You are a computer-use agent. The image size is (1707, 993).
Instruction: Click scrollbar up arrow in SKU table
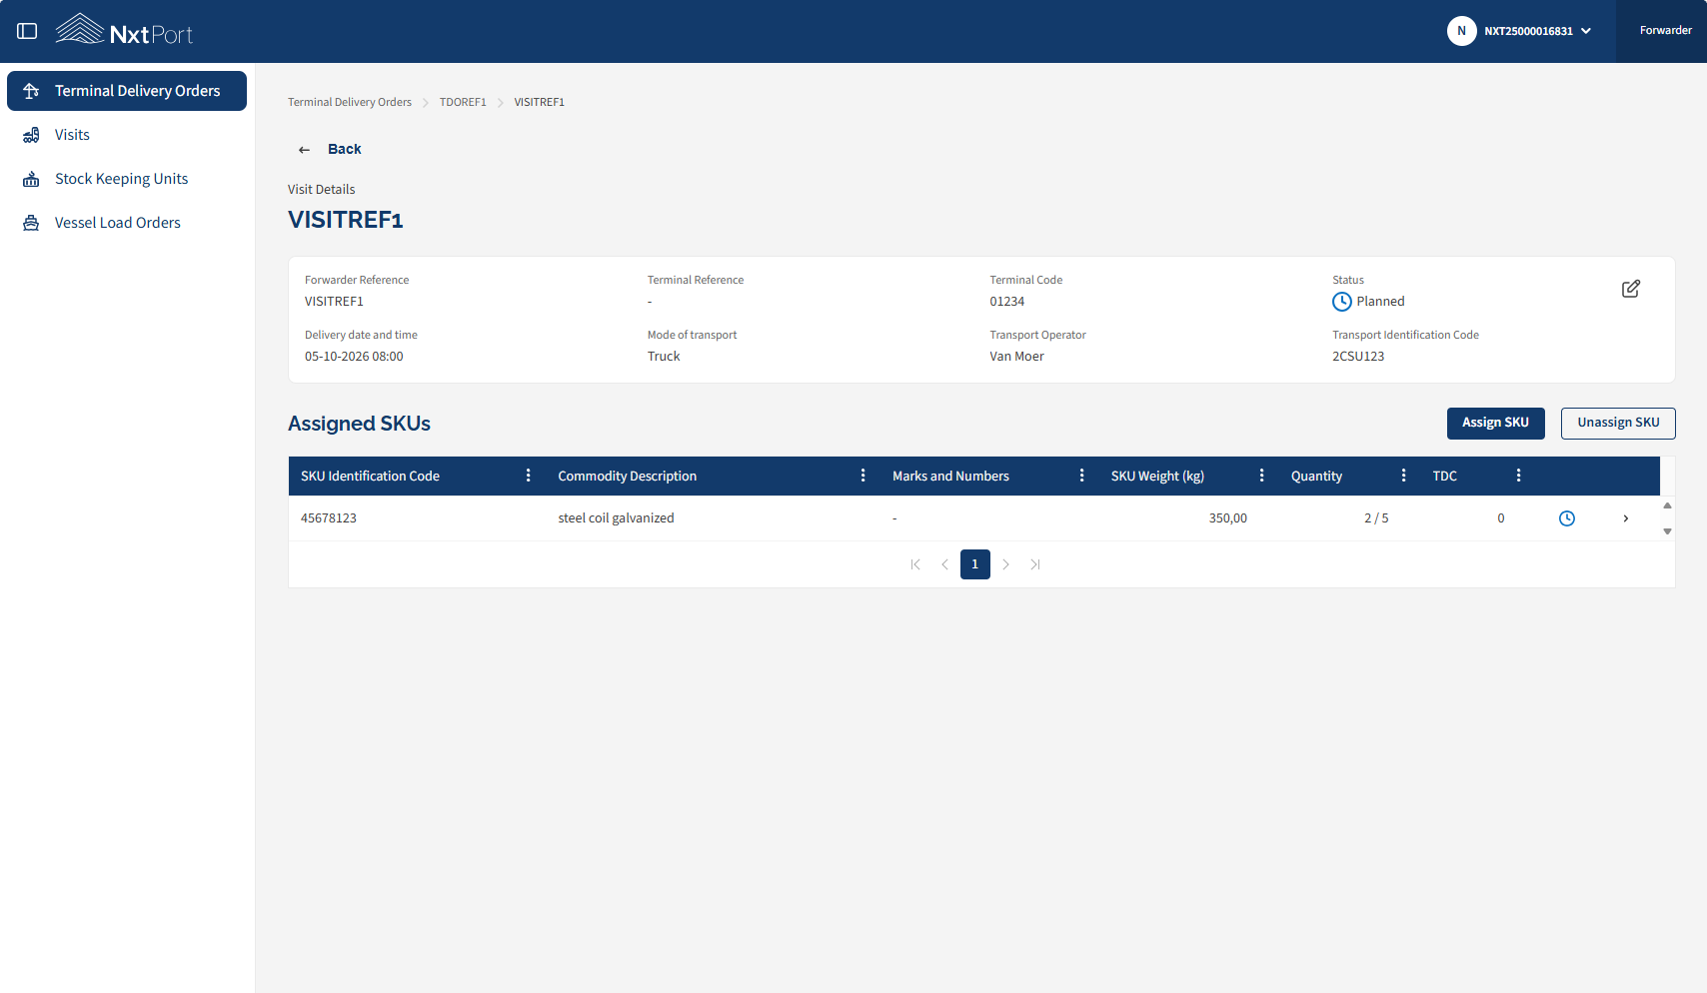click(x=1667, y=505)
